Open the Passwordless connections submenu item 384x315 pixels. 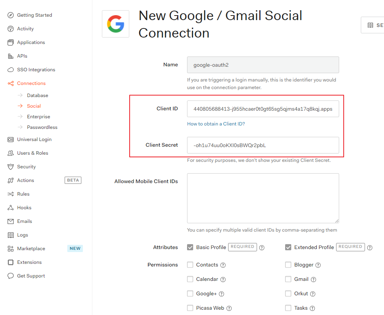coord(42,127)
